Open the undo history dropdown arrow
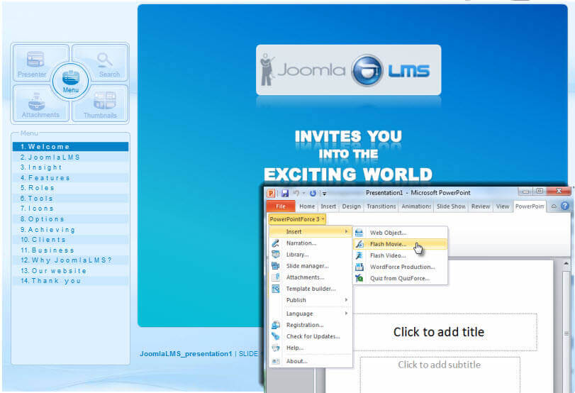 click(x=303, y=194)
